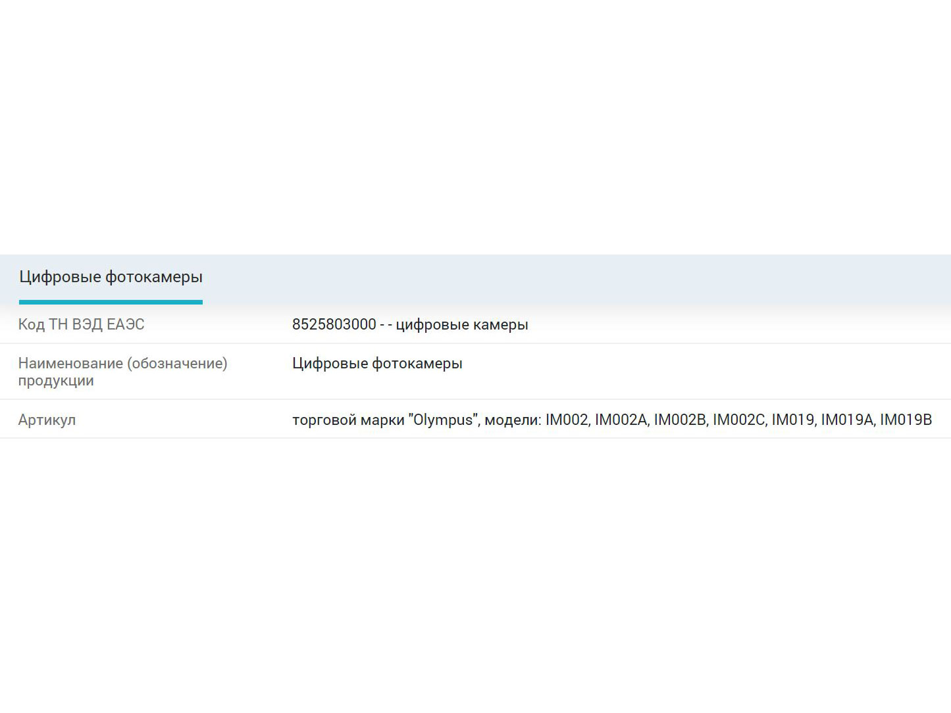This screenshot has width=951, height=713.
Task: Click the "Цифровые фотокамеры" product name value
Action: [377, 363]
